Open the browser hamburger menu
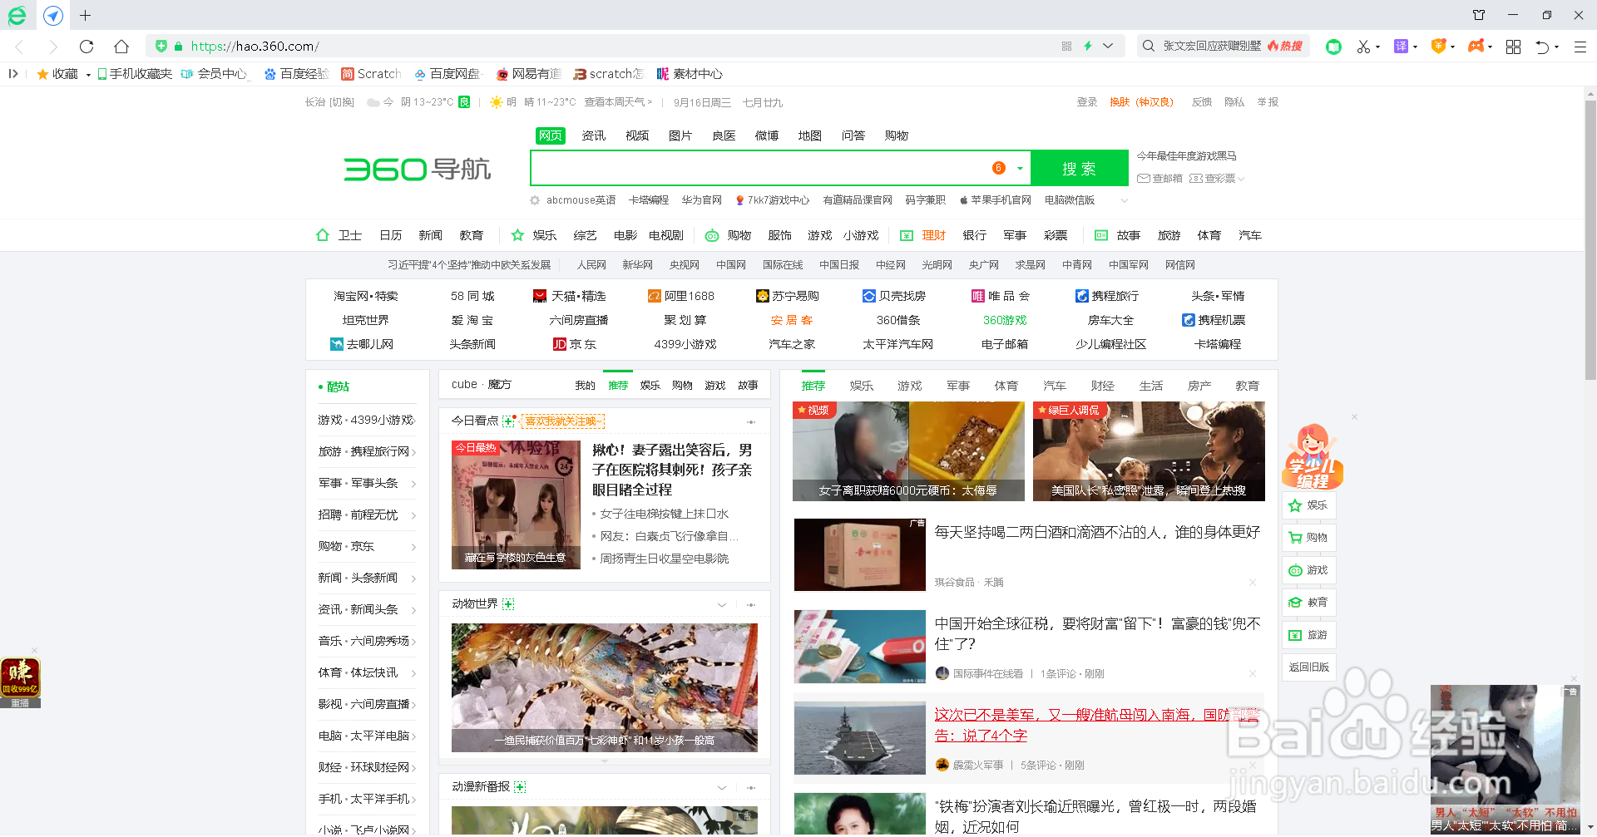This screenshot has width=1597, height=837. coord(1580,47)
